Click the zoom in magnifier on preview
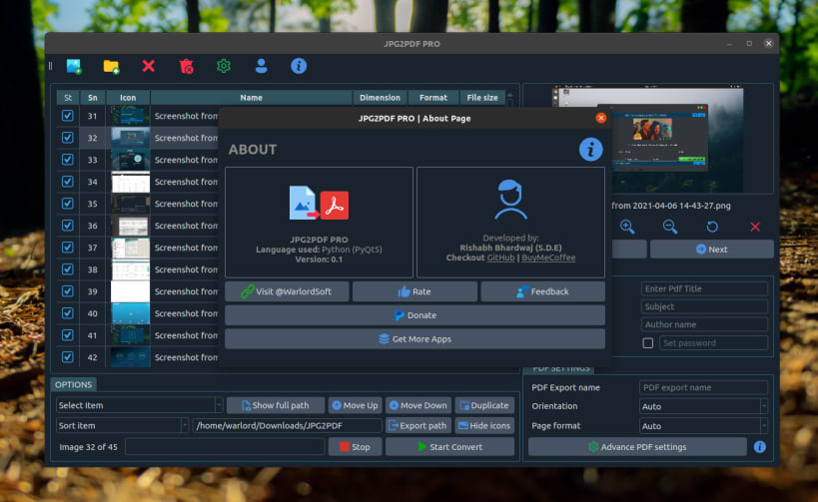This screenshot has width=818, height=502. [x=627, y=227]
